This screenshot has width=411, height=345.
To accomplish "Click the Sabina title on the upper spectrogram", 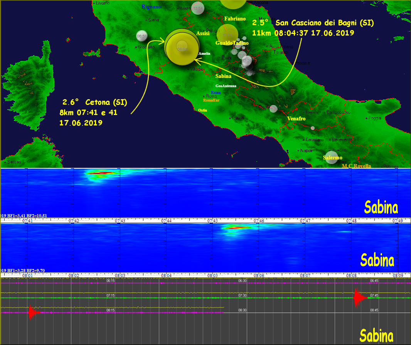I will [x=381, y=208].
